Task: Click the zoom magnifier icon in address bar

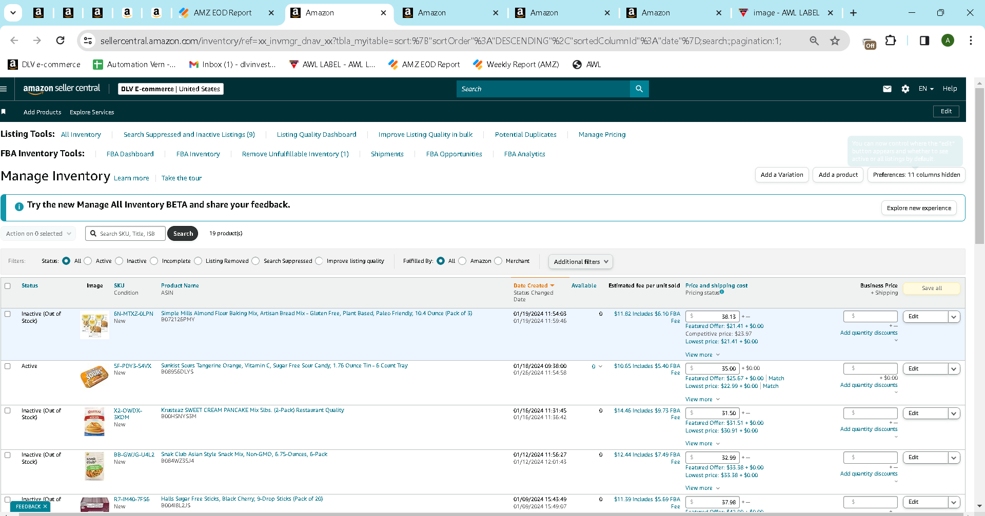Action: click(x=814, y=40)
